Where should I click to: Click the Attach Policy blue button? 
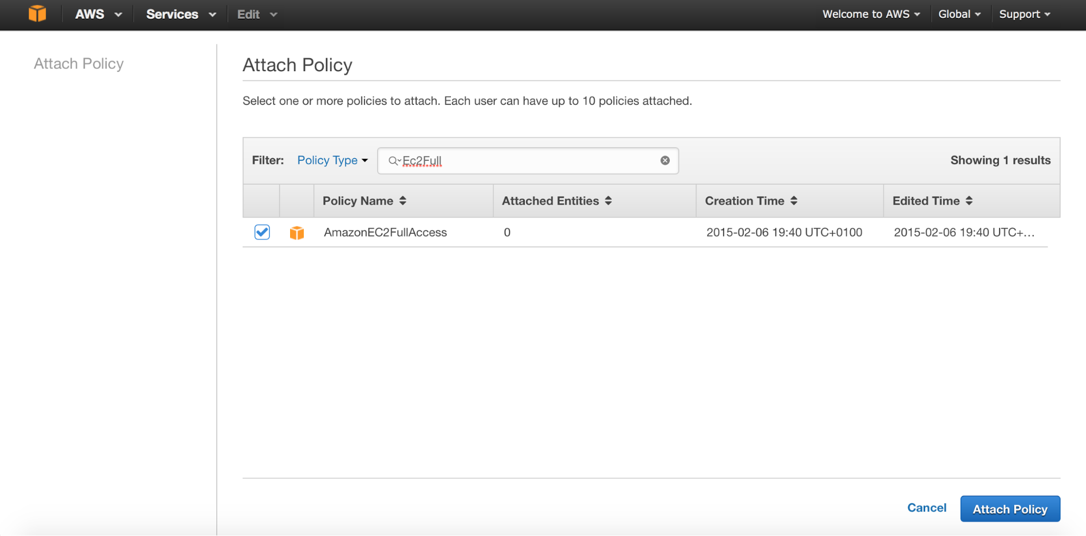(1010, 509)
